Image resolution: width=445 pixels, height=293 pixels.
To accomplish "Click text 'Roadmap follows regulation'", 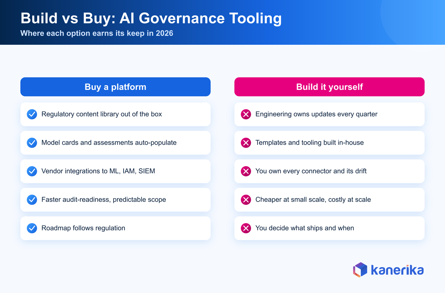I will [83, 228].
